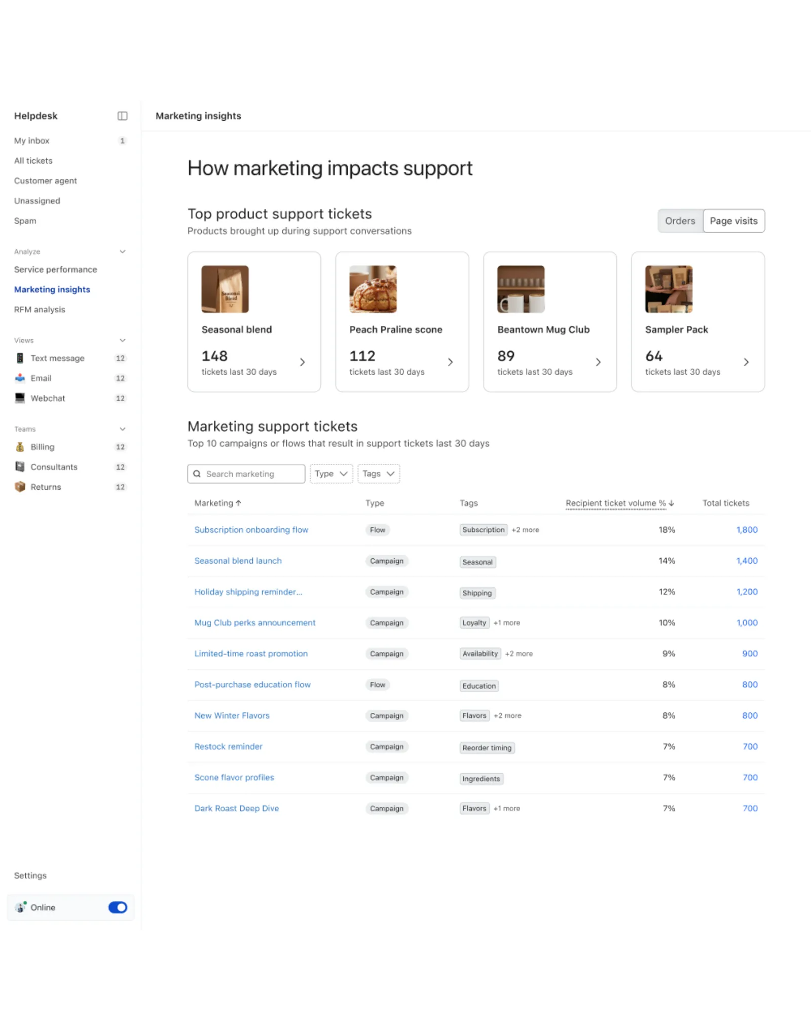Open Seasonal blend card arrow
The height and width of the screenshot is (1014, 811).
(303, 362)
